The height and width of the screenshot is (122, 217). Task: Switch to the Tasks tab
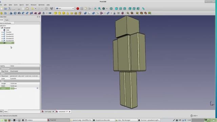pos(7,20)
